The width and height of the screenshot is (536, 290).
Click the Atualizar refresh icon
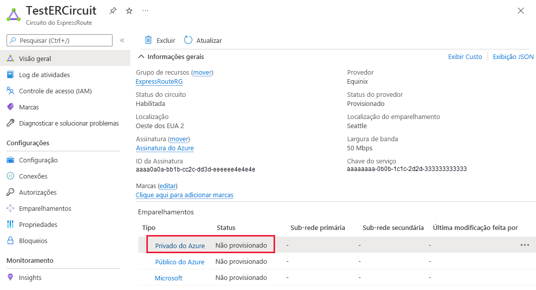point(188,40)
